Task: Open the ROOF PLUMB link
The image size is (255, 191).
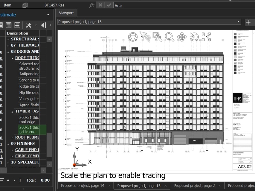Action: click(27, 137)
